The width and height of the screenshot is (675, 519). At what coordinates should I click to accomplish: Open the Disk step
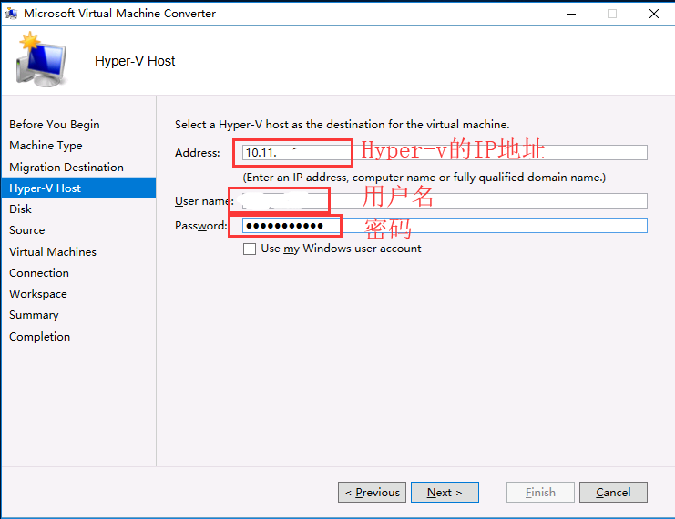[20, 209]
